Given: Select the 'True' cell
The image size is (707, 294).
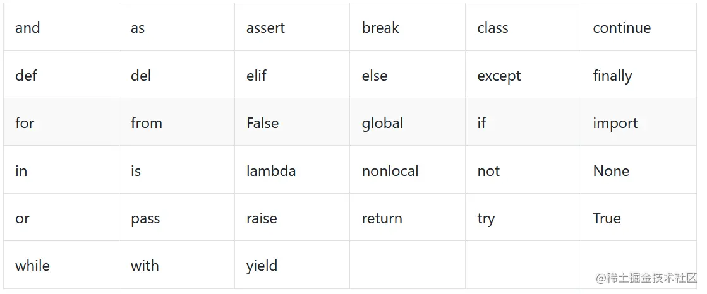Looking at the screenshot, I should click(x=639, y=218).
